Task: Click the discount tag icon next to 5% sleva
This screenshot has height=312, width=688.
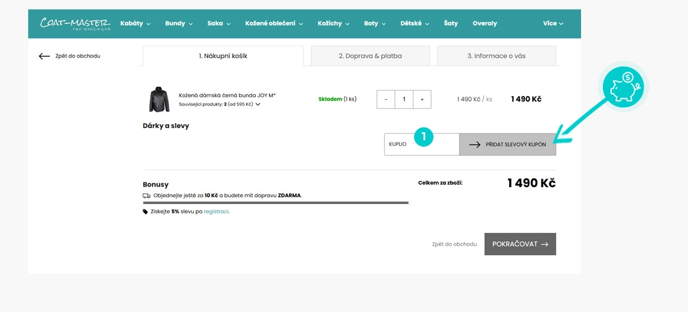Action: [145, 212]
